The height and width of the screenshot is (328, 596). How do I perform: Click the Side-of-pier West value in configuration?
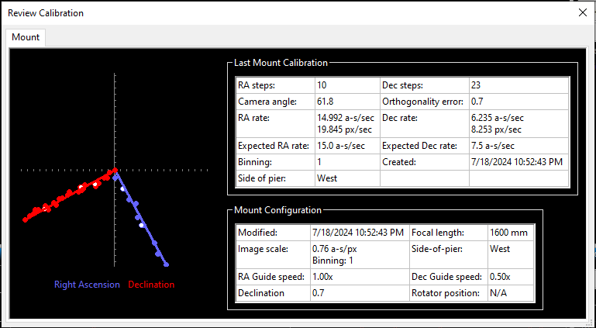pyautogui.click(x=511, y=254)
